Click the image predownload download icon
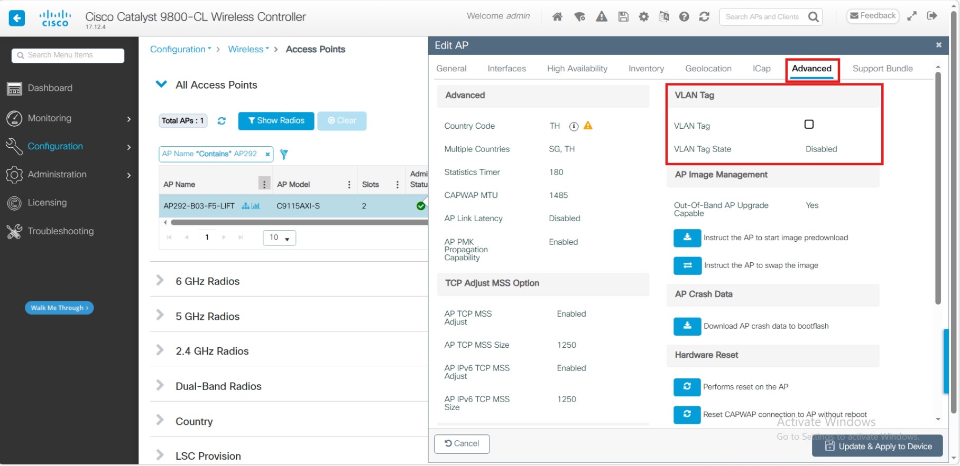Viewport: 960px width, 466px height. [687, 238]
